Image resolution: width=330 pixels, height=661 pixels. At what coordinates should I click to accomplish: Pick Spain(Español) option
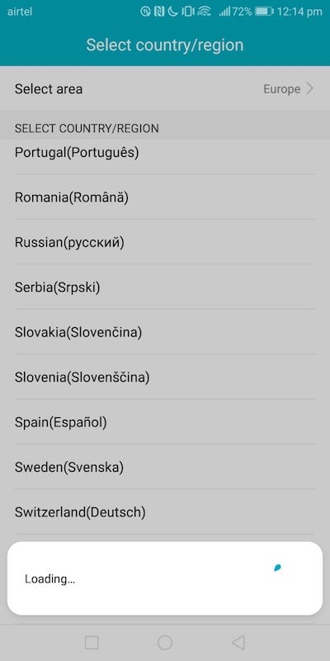(165, 422)
